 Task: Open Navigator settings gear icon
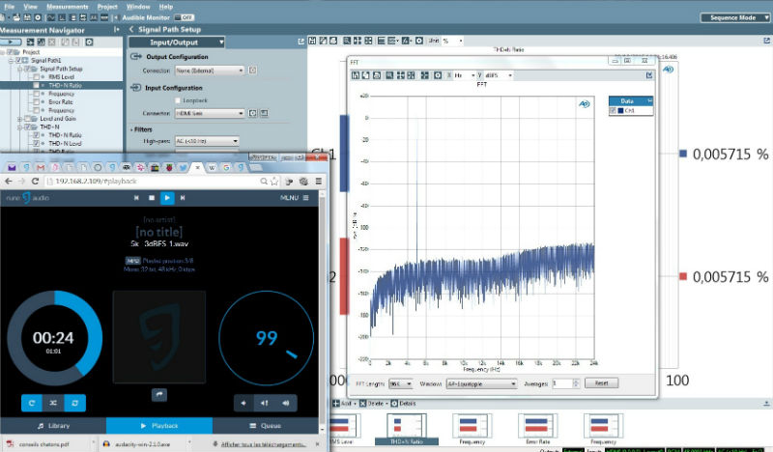tap(89, 42)
